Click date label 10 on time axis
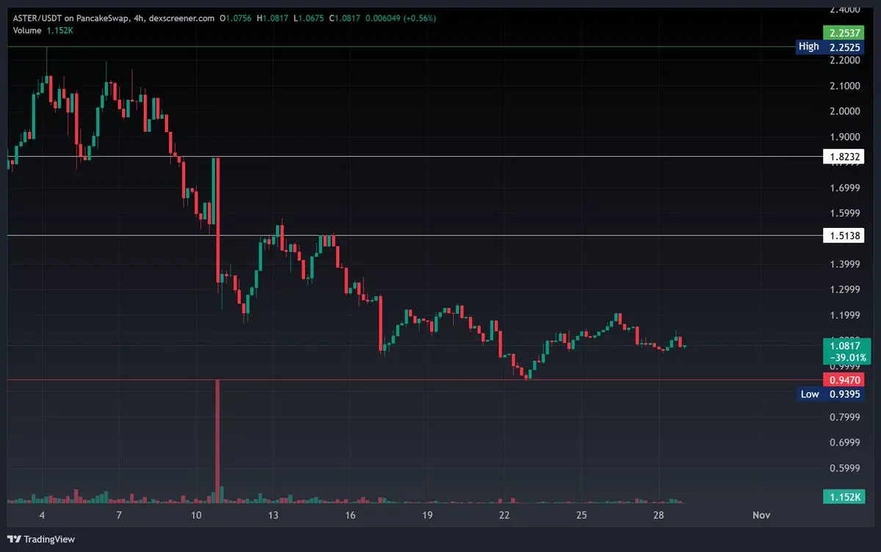This screenshot has width=881, height=552. point(195,515)
